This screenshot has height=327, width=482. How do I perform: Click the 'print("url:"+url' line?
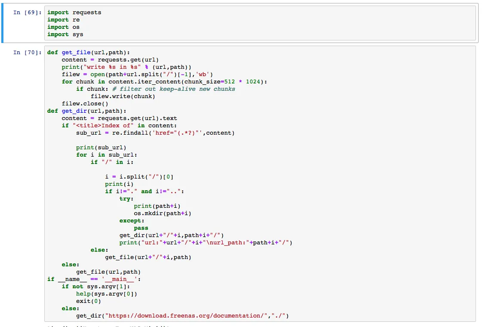[206, 243]
